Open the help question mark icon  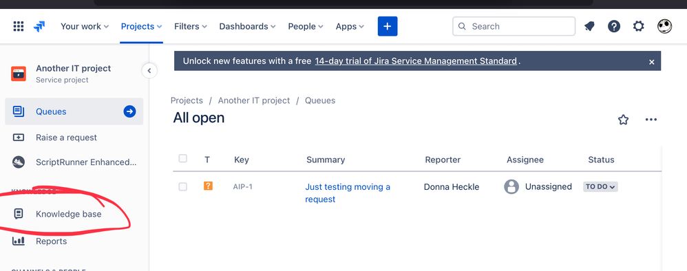coord(614,26)
